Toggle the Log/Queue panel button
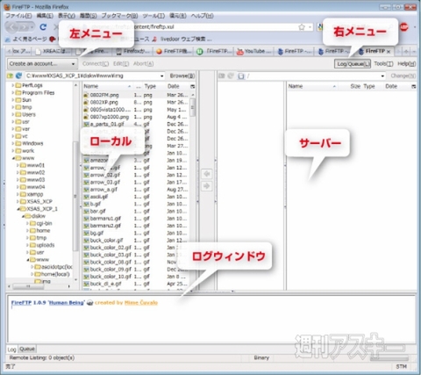The height and width of the screenshot is (375, 421). (x=353, y=64)
